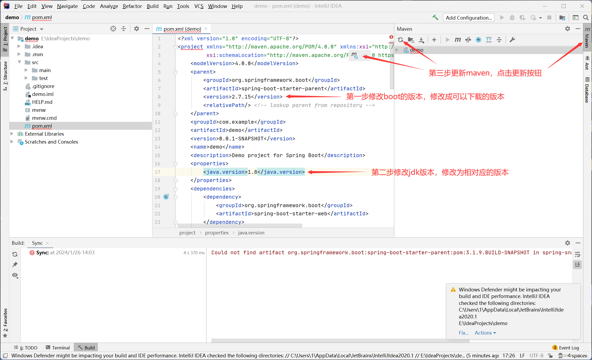Image resolution: width=592 pixels, height=360 pixels.
Task: Open the TODO tool tab
Action: click(25, 348)
